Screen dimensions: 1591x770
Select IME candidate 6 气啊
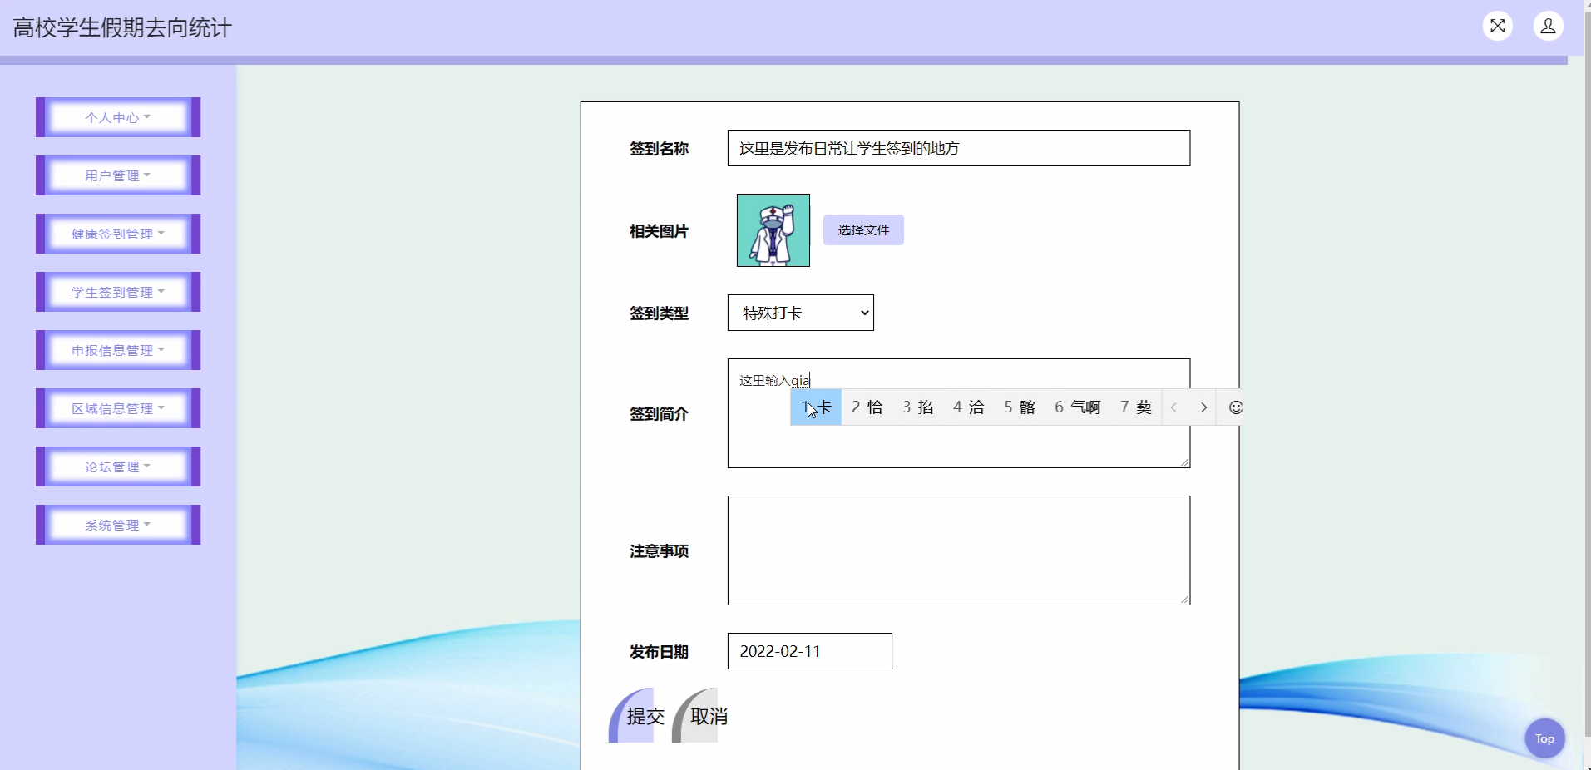click(1078, 407)
